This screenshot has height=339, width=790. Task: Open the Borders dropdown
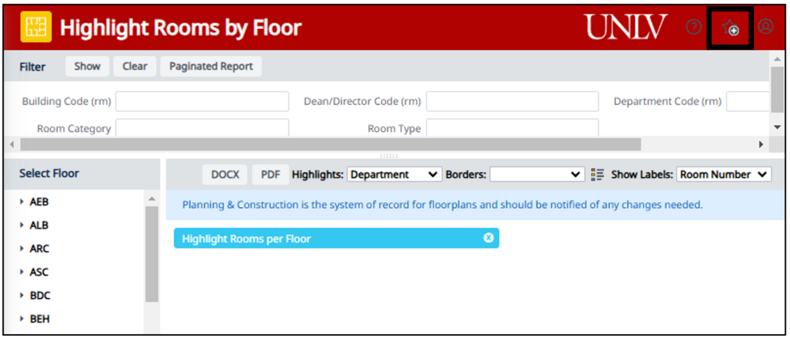537,175
